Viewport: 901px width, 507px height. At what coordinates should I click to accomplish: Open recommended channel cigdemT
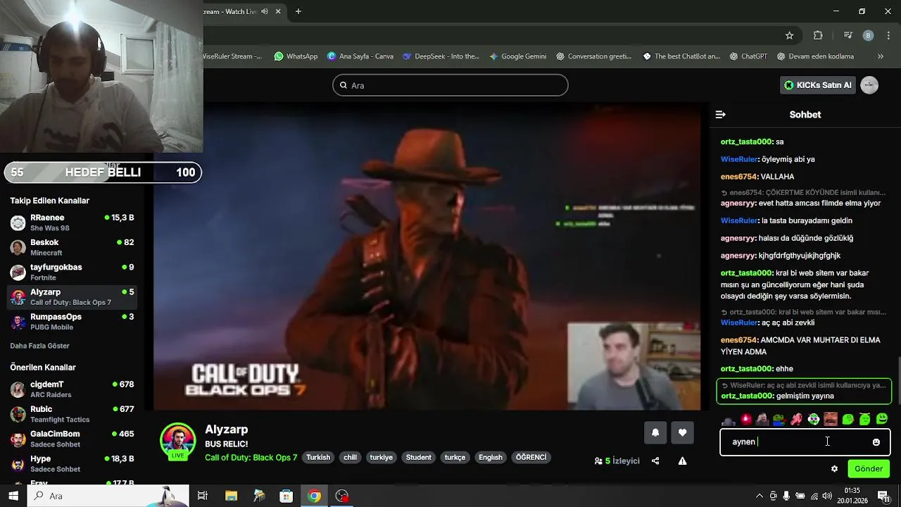(x=72, y=389)
